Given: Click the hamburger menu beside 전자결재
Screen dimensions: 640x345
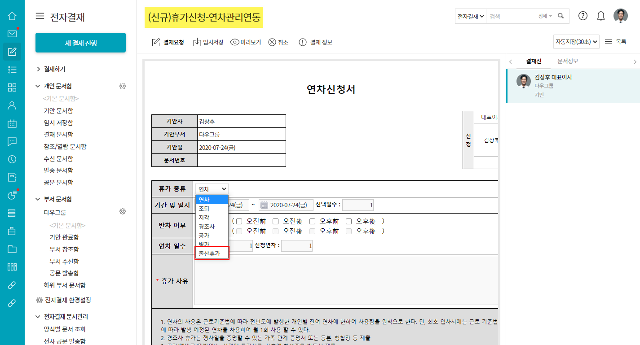Looking at the screenshot, I should [x=40, y=17].
